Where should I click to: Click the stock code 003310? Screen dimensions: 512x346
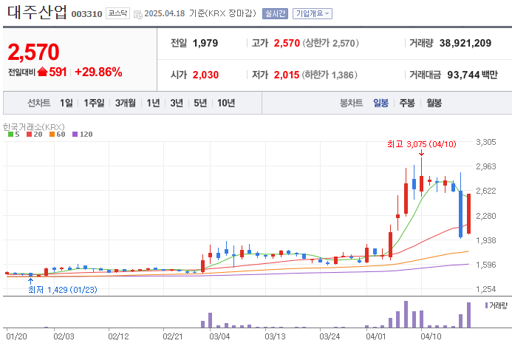point(87,14)
